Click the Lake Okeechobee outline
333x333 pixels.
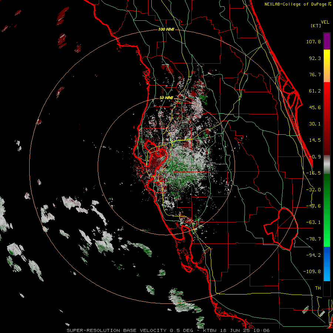pyautogui.click(x=281, y=229)
